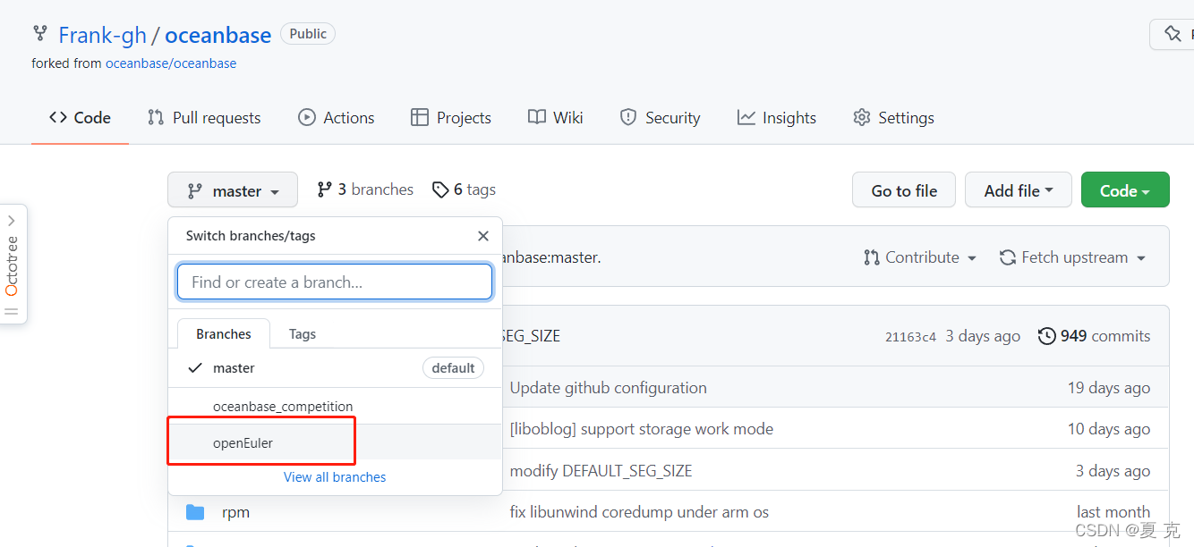Click the default badge beside master
The image size is (1194, 547).
[453, 367]
